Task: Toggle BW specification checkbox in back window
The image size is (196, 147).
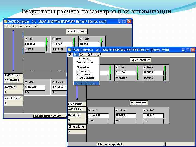Action: (x=53, y=39)
